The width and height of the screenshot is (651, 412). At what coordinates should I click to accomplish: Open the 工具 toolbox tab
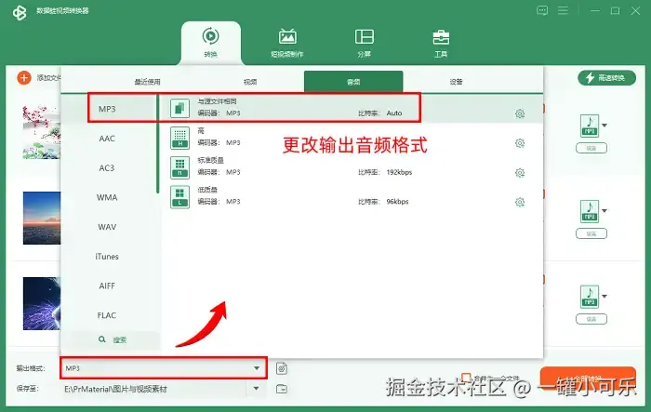point(441,43)
